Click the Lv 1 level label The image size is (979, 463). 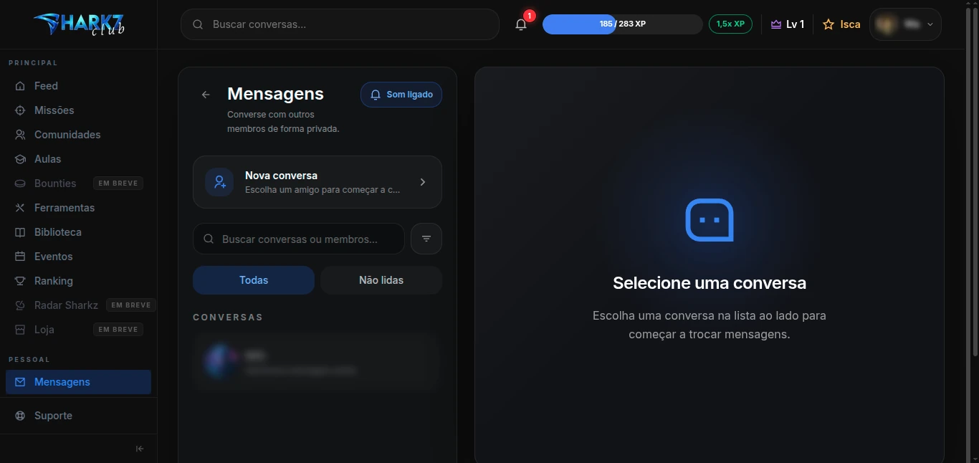pyautogui.click(x=795, y=24)
